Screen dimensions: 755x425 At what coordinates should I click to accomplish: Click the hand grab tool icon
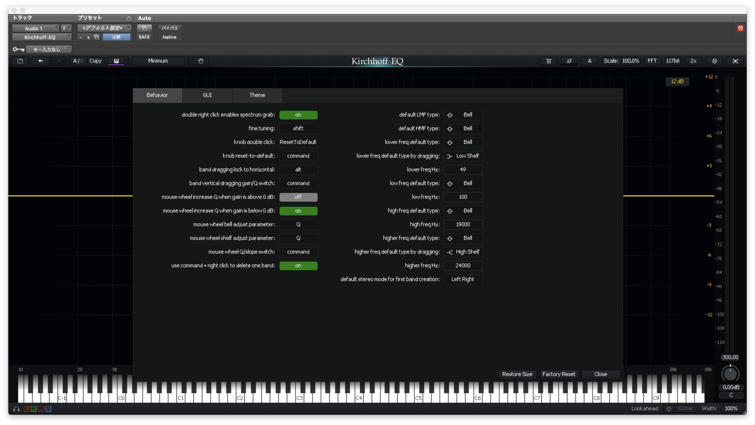pyautogui.click(x=201, y=61)
